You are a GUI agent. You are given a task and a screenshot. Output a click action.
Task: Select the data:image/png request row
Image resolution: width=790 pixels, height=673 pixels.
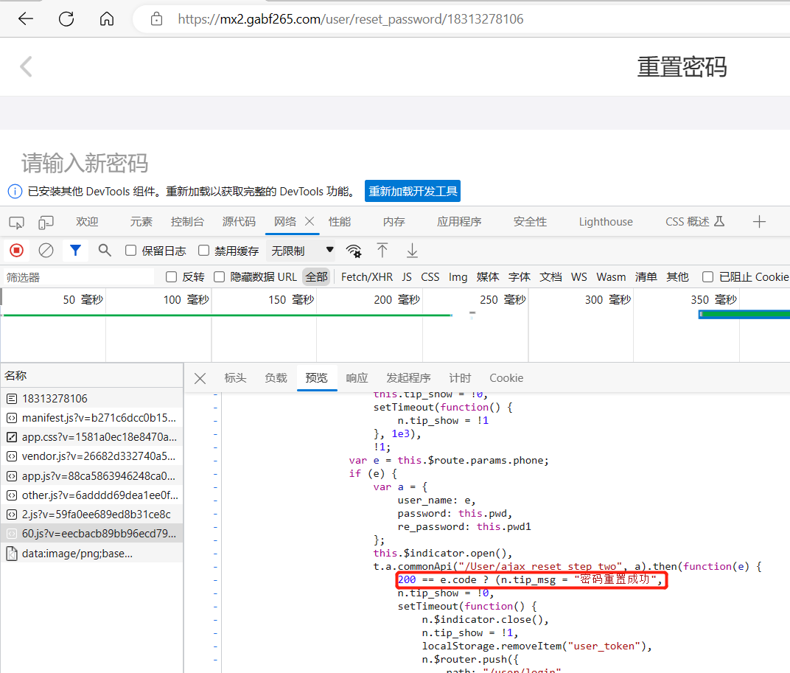click(x=91, y=554)
